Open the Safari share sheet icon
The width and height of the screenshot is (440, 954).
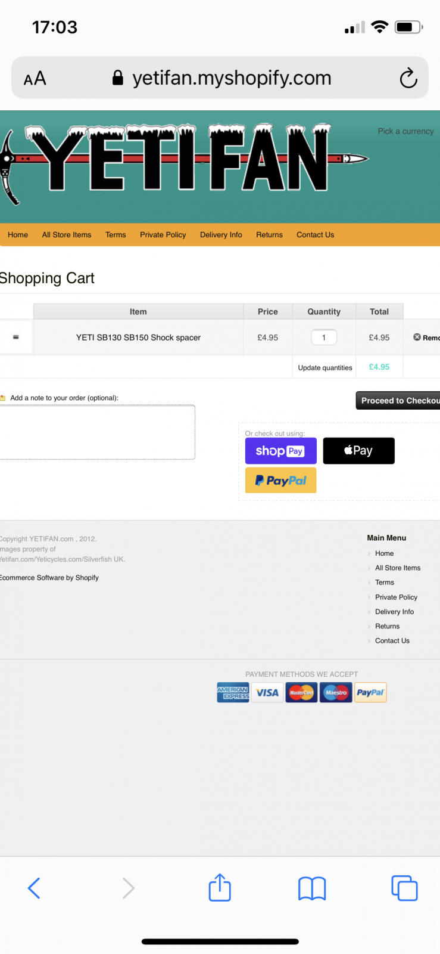point(220,888)
